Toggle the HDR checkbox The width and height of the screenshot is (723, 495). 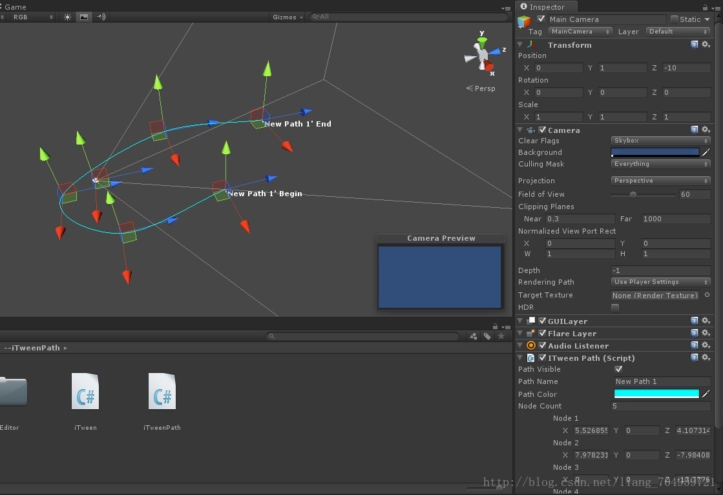coord(615,307)
